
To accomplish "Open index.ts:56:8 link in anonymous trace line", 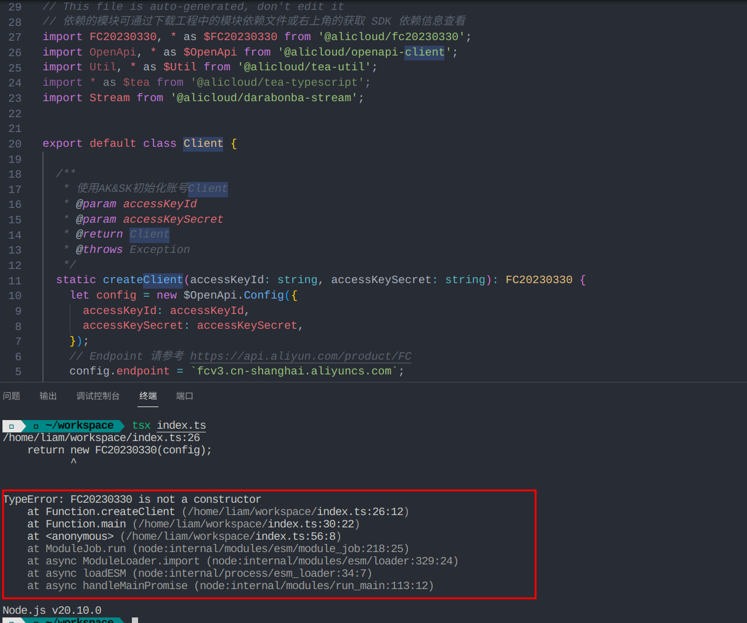I will point(296,537).
